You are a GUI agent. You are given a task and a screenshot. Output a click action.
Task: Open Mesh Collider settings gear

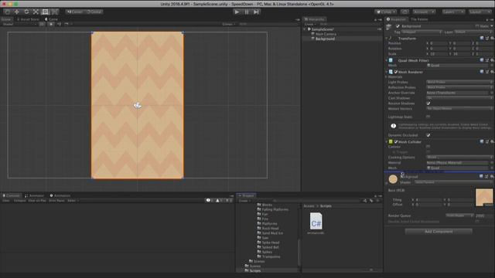pos(492,142)
